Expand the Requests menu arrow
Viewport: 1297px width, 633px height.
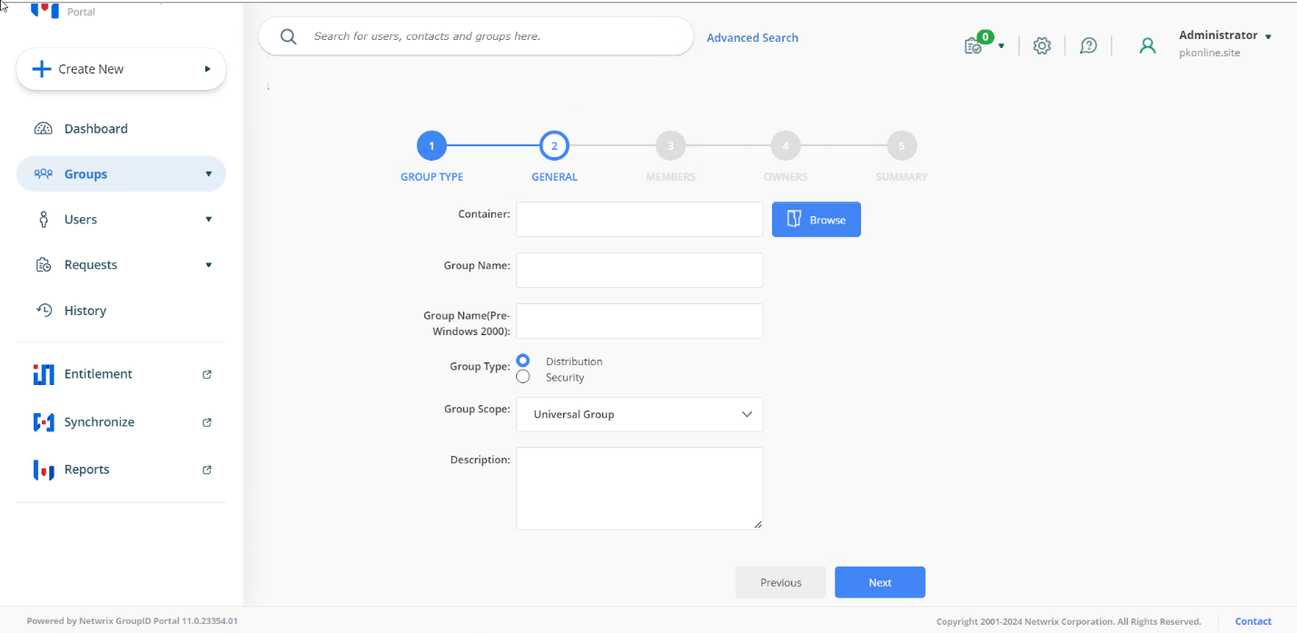(x=209, y=265)
